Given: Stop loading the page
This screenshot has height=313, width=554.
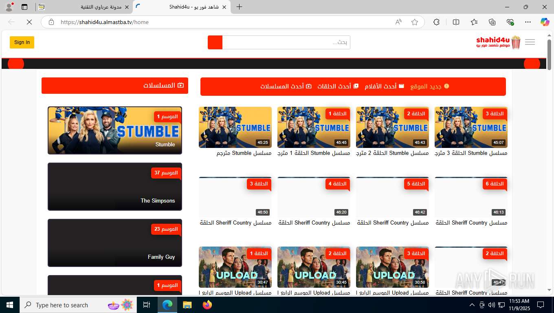Looking at the screenshot, I should pyautogui.click(x=29, y=22).
